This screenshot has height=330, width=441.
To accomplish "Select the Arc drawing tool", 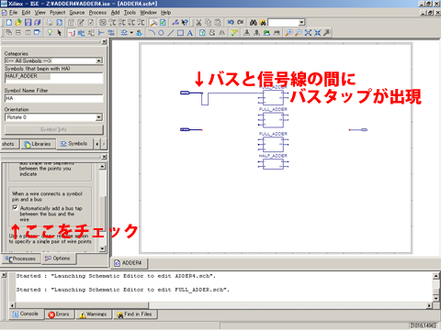I will coord(152,33).
